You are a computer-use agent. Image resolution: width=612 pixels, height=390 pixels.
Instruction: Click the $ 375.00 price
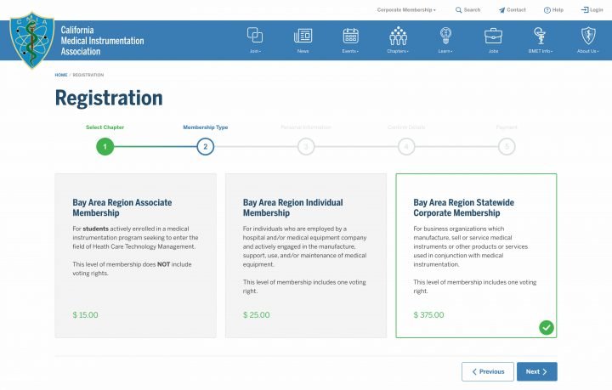click(x=428, y=314)
